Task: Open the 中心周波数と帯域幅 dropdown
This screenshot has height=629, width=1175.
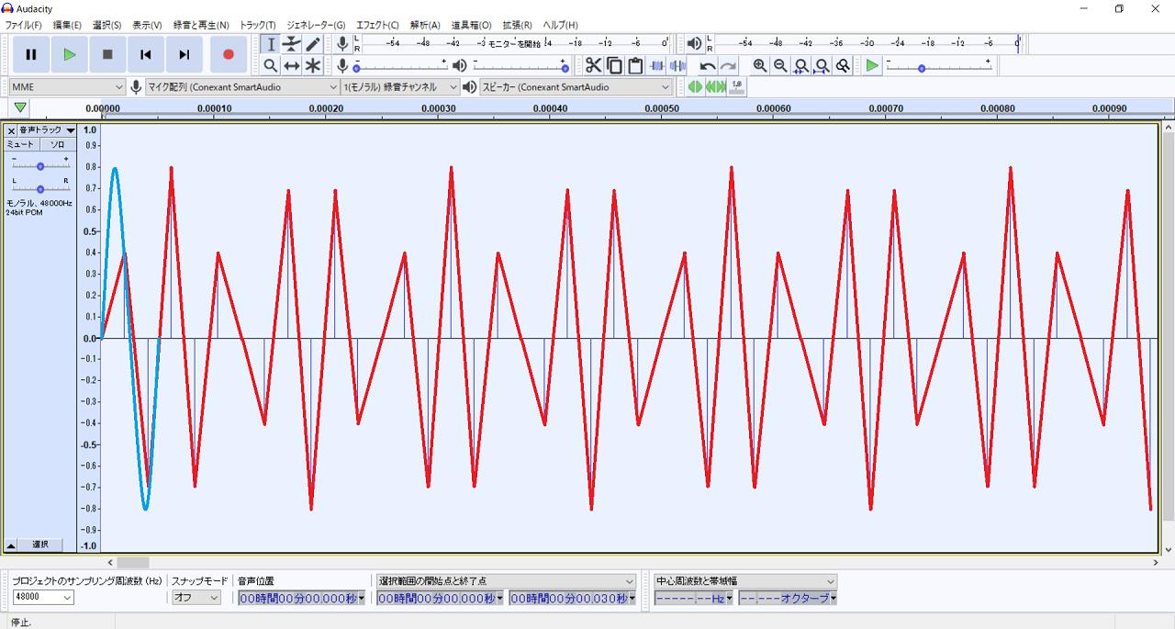Action: 745,580
